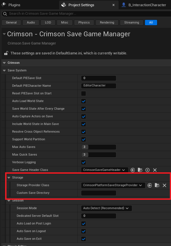
Task: Filter settings by Physics
Action: (84, 22)
